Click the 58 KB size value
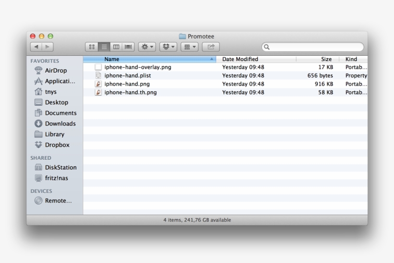This screenshot has height=263, width=394. coord(326,92)
